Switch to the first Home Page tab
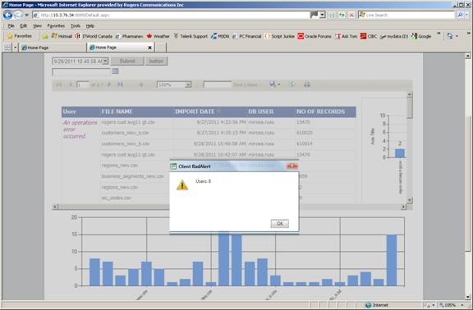473x310 pixels. 53,48
